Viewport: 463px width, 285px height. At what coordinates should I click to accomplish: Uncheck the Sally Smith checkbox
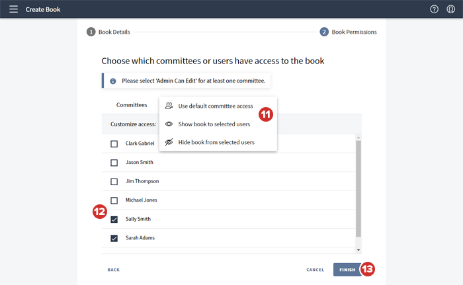[x=114, y=219]
